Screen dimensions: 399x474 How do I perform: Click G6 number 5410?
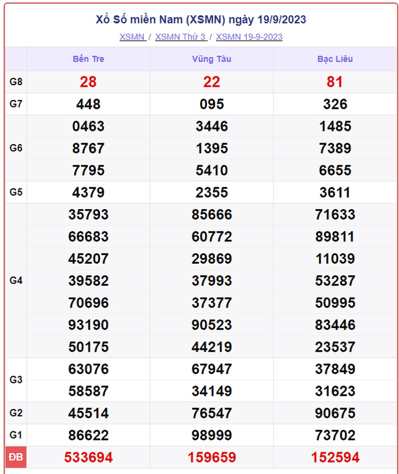pyautogui.click(x=212, y=170)
